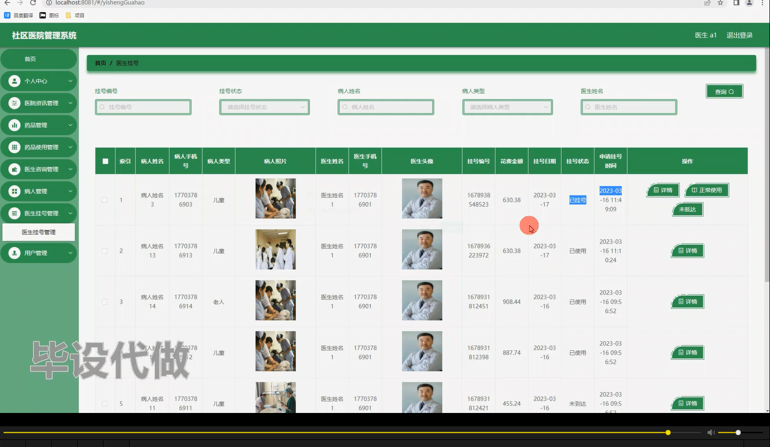Click the 药品管理 bar-chart icon
This screenshot has height=447, width=770.
coord(15,125)
